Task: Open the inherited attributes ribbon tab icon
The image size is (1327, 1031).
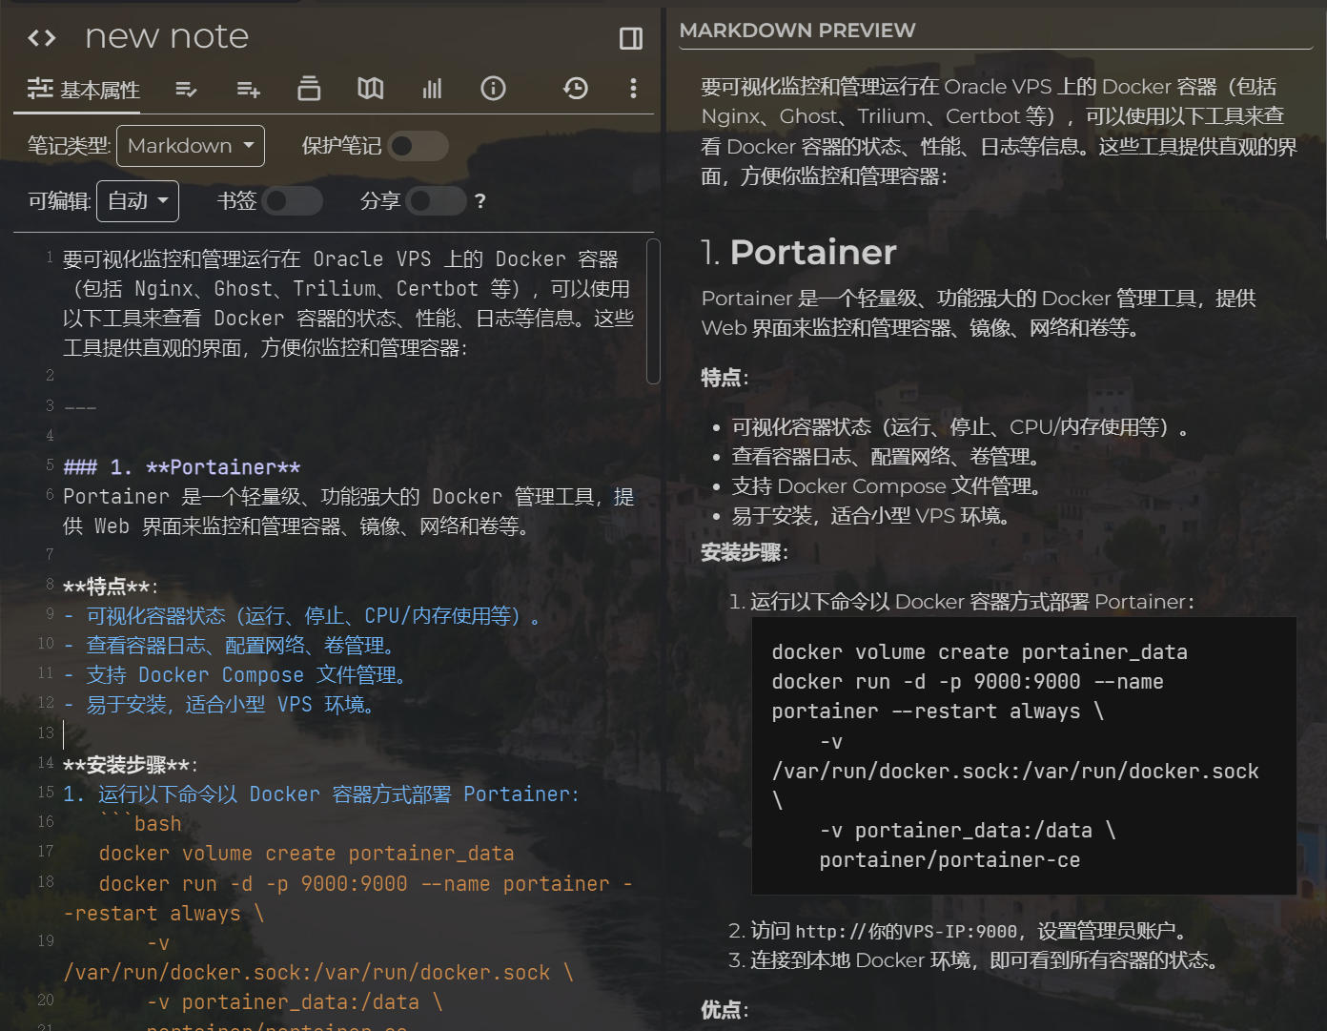Action: [248, 90]
